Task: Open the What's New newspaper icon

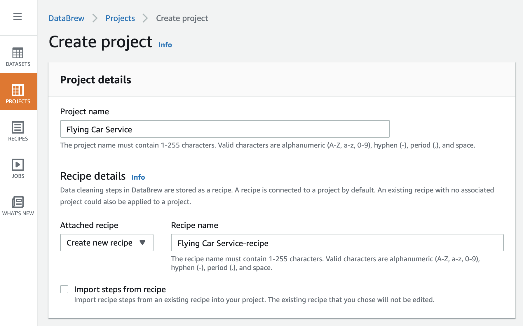Action: [18, 202]
